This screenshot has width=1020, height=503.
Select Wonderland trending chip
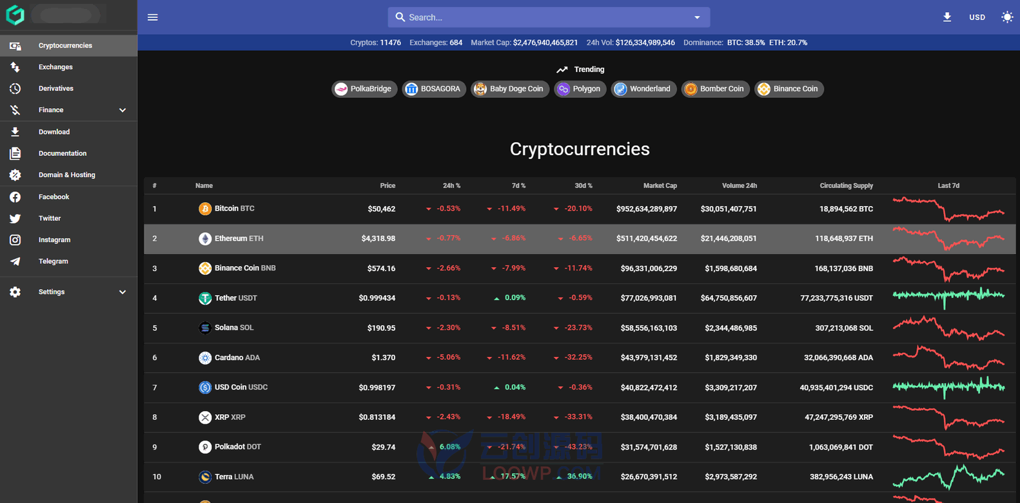click(x=643, y=89)
